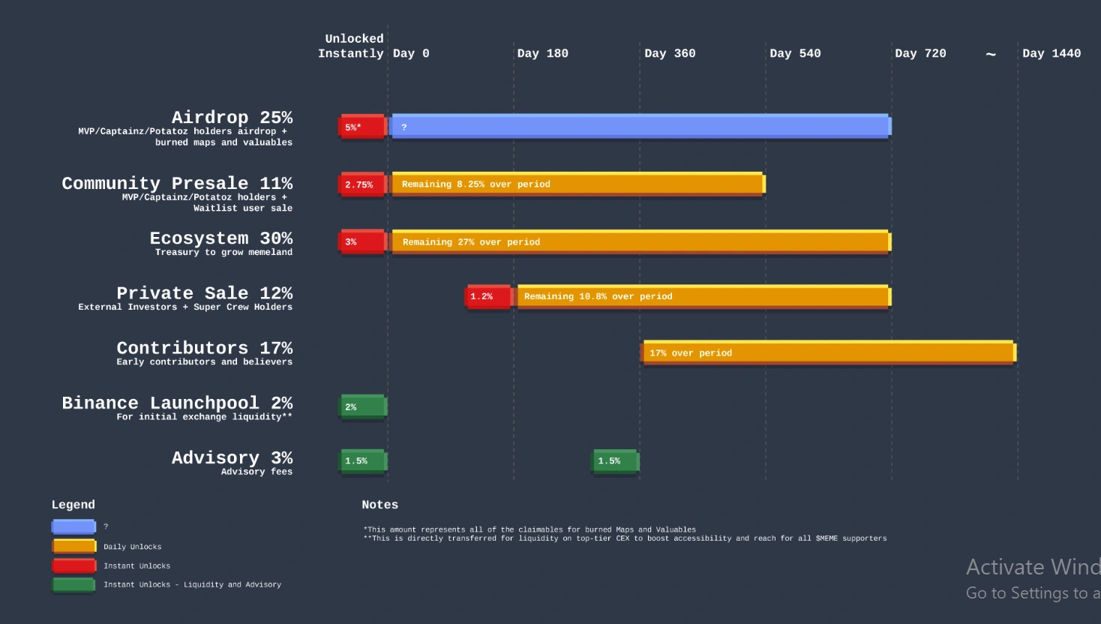
Task: Click the Day 1440 timeline label
Action: pos(1051,53)
